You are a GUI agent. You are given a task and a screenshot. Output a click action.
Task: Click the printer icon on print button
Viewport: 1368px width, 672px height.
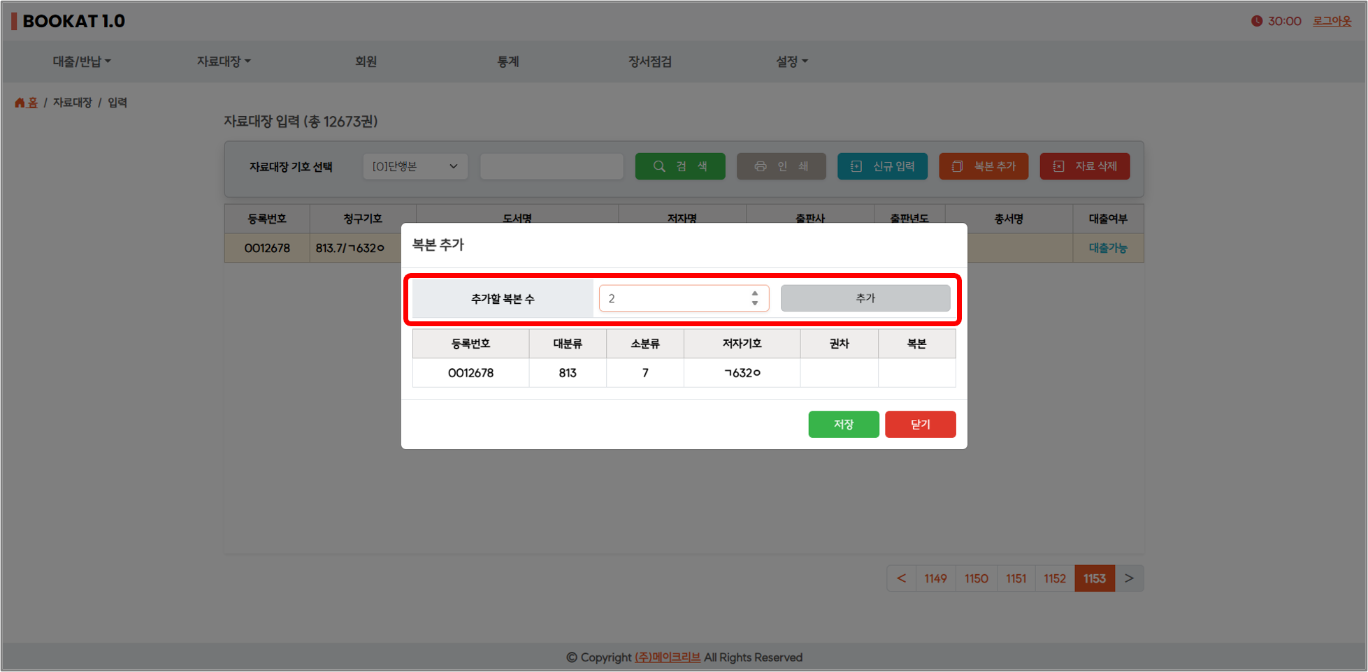coord(761,166)
